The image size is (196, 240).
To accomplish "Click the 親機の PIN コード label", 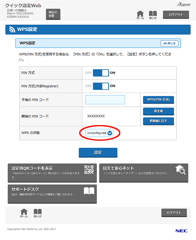I will tap(35, 116).
